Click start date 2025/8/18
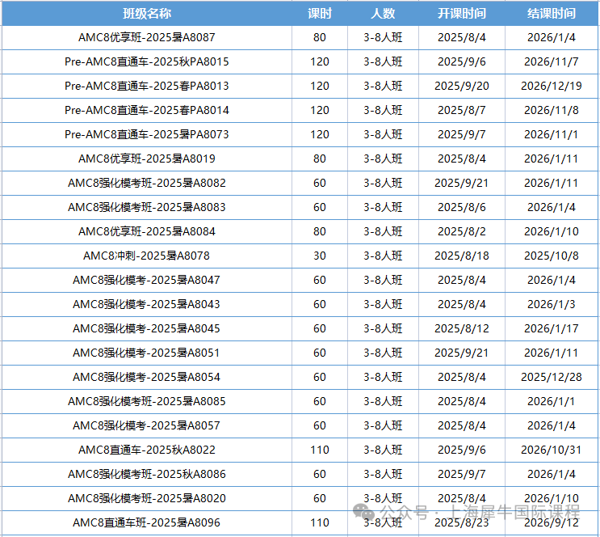The image size is (600, 537). pyautogui.click(x=461, y=256)
